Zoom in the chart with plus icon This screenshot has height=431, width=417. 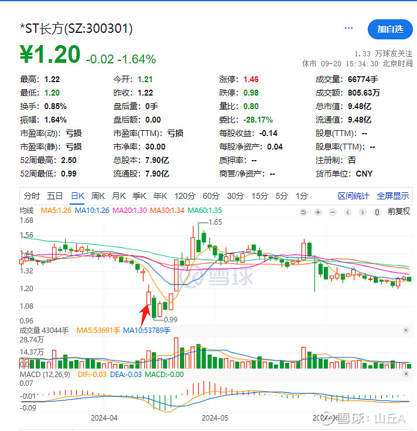pyautogui.click(x=318, y=212)
